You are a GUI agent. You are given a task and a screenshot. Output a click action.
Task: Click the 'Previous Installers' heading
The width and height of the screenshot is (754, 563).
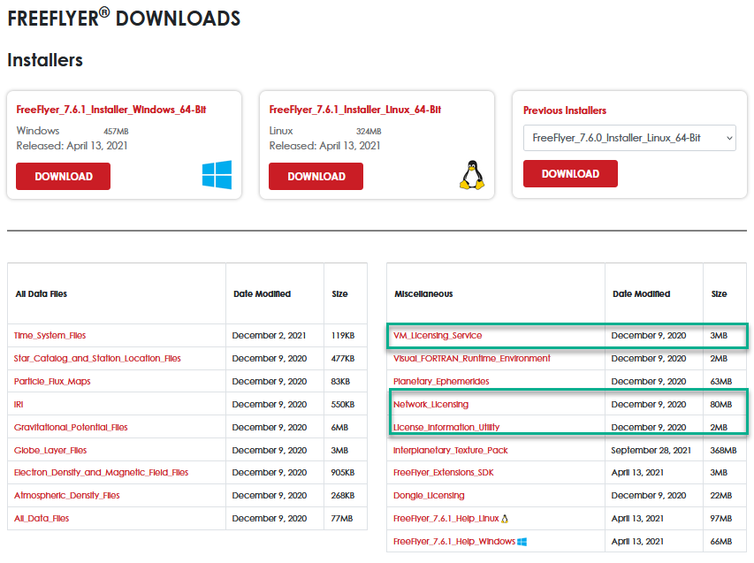coord(565,110)
